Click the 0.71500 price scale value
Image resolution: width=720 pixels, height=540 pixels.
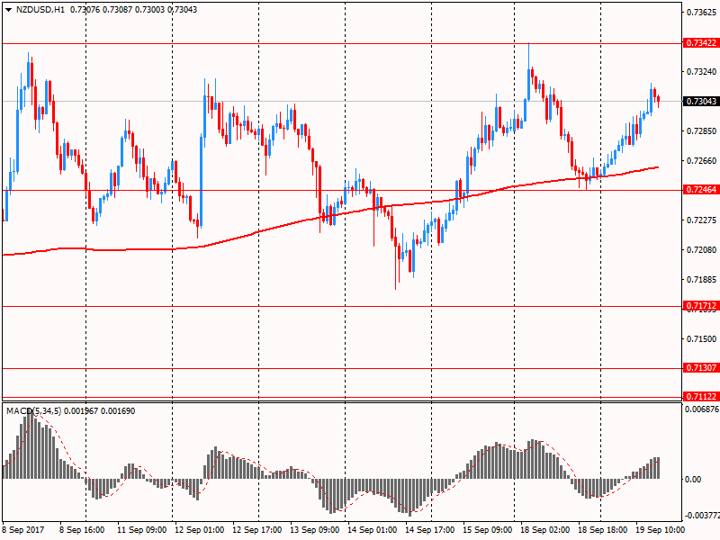[x=702, y=339]
